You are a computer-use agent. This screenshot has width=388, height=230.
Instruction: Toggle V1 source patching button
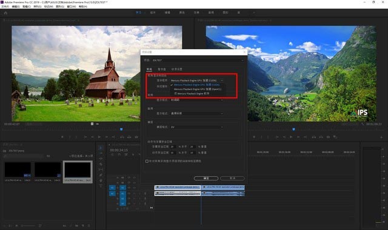(112, 188)
